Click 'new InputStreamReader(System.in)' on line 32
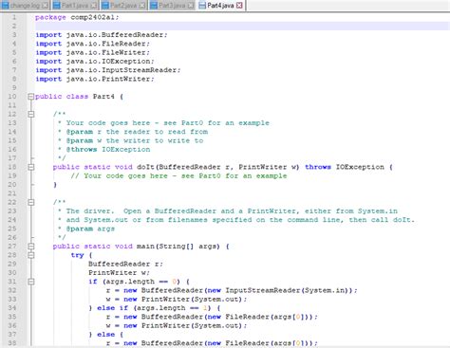The image size is (450, 348). coord(279,290)
